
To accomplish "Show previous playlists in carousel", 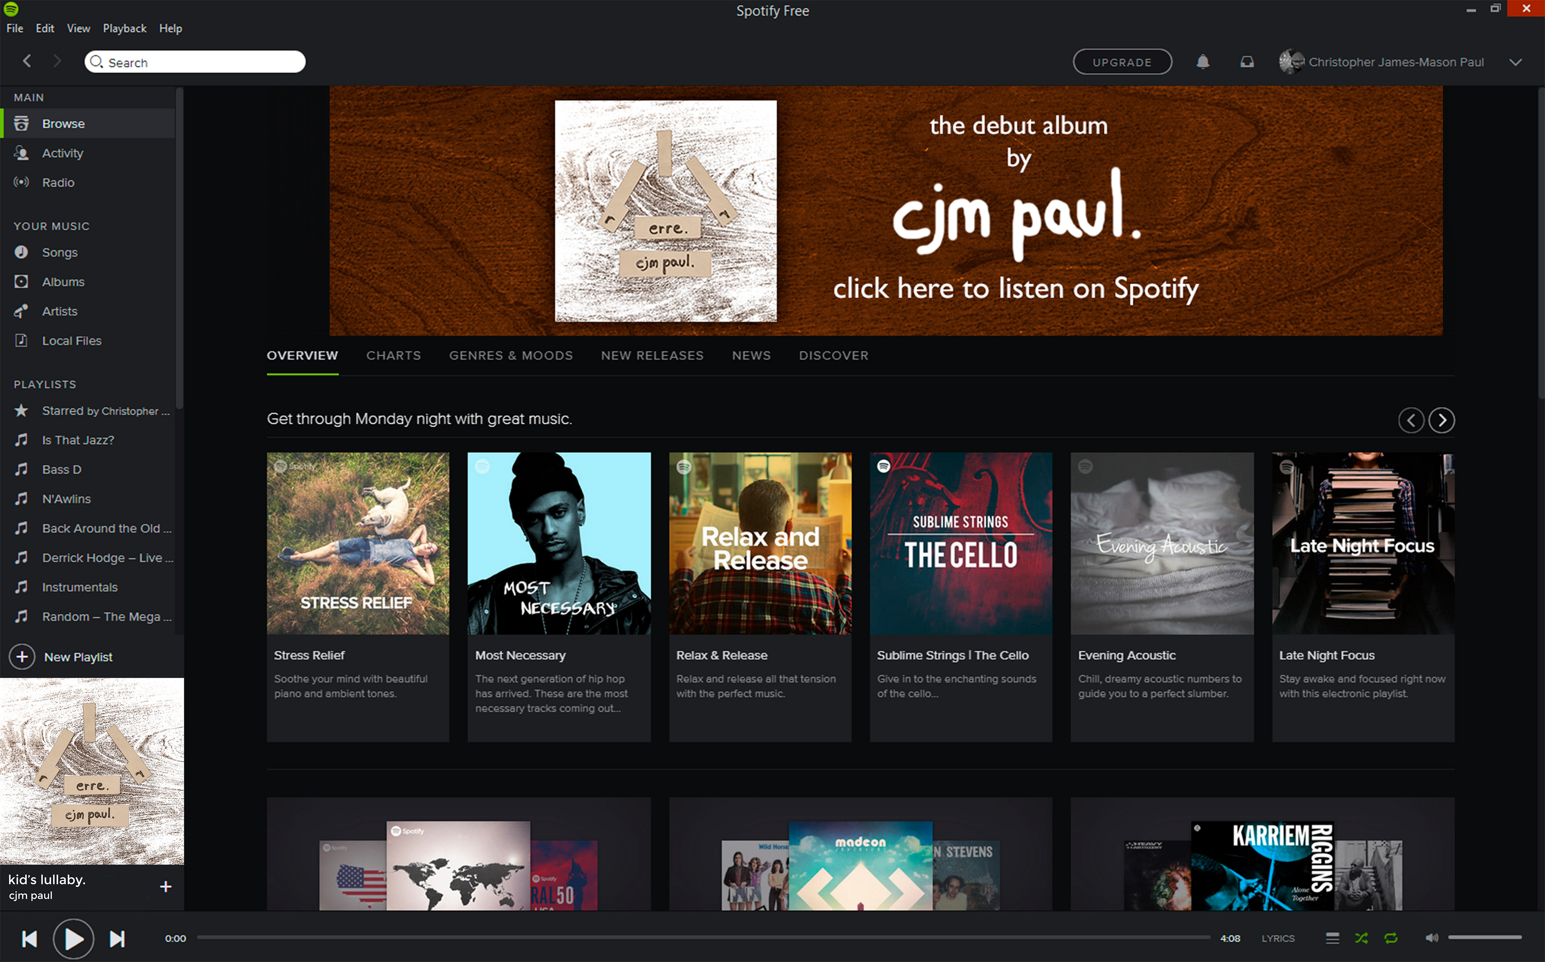I will click(x=1411, y=420).
